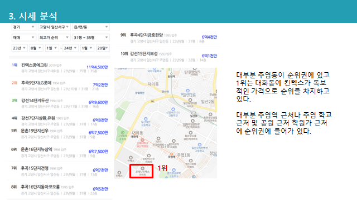Click the 6억1천만 price

click(209, 56)
